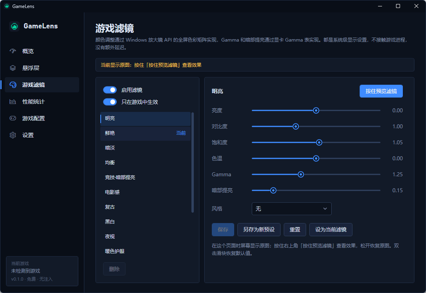426x293 pixels.
Task: Select the 游戏滤镜 sidebar item
Action: [42, 85]
